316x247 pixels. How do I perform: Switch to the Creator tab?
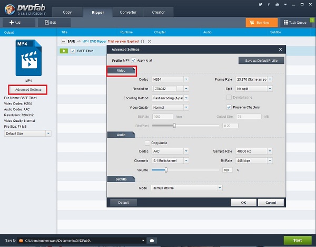point(158,12)
